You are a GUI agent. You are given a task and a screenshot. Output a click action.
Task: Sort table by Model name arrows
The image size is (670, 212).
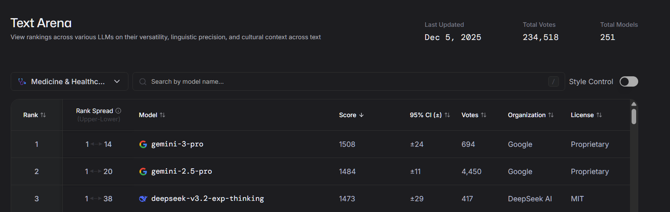click(x=163, y=115)
